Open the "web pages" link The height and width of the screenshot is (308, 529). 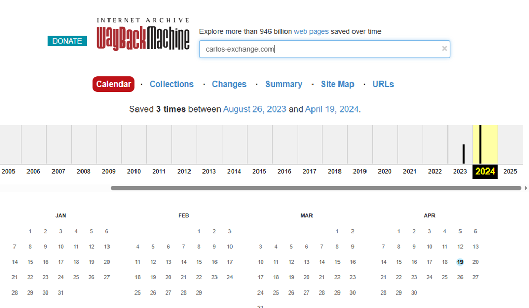coord(311,31)
